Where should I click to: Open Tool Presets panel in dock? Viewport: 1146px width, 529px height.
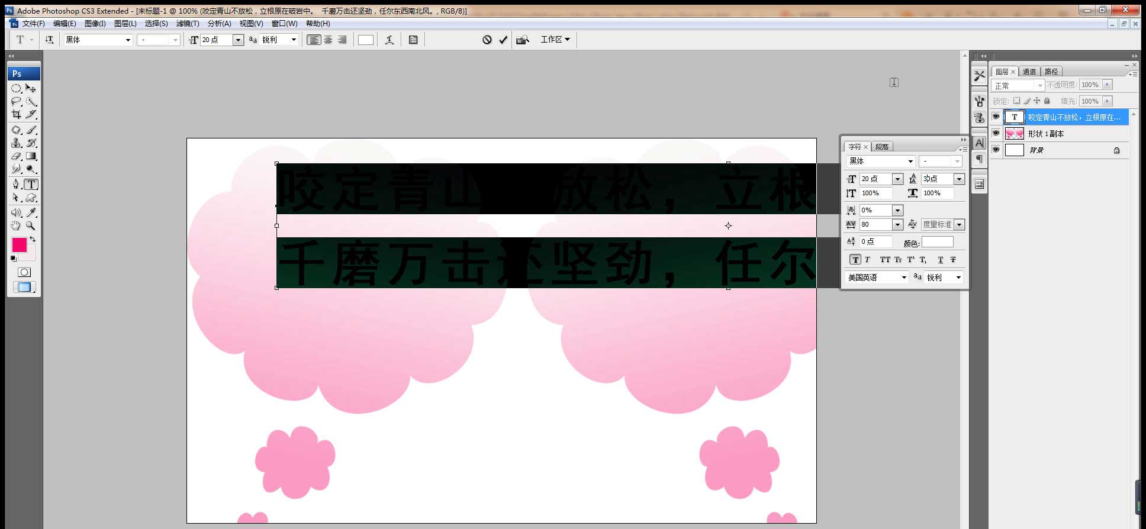[979, 76]
